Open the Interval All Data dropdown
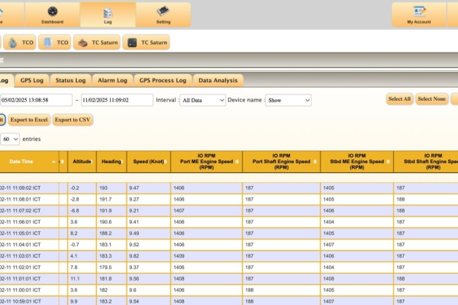This screenshot has width=458, height=305. [203, 100]
